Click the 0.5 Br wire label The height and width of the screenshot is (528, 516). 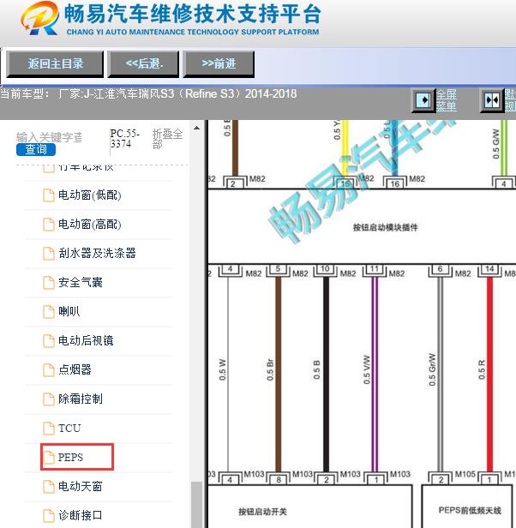click(270, 370)
